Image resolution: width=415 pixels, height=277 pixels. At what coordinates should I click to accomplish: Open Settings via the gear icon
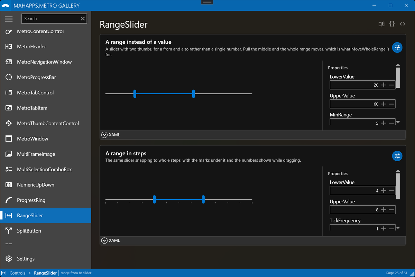[9, 259]
